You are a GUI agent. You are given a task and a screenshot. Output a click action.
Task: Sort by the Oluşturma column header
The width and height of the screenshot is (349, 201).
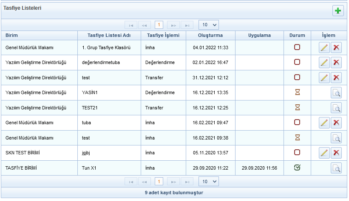coord(210,35)
